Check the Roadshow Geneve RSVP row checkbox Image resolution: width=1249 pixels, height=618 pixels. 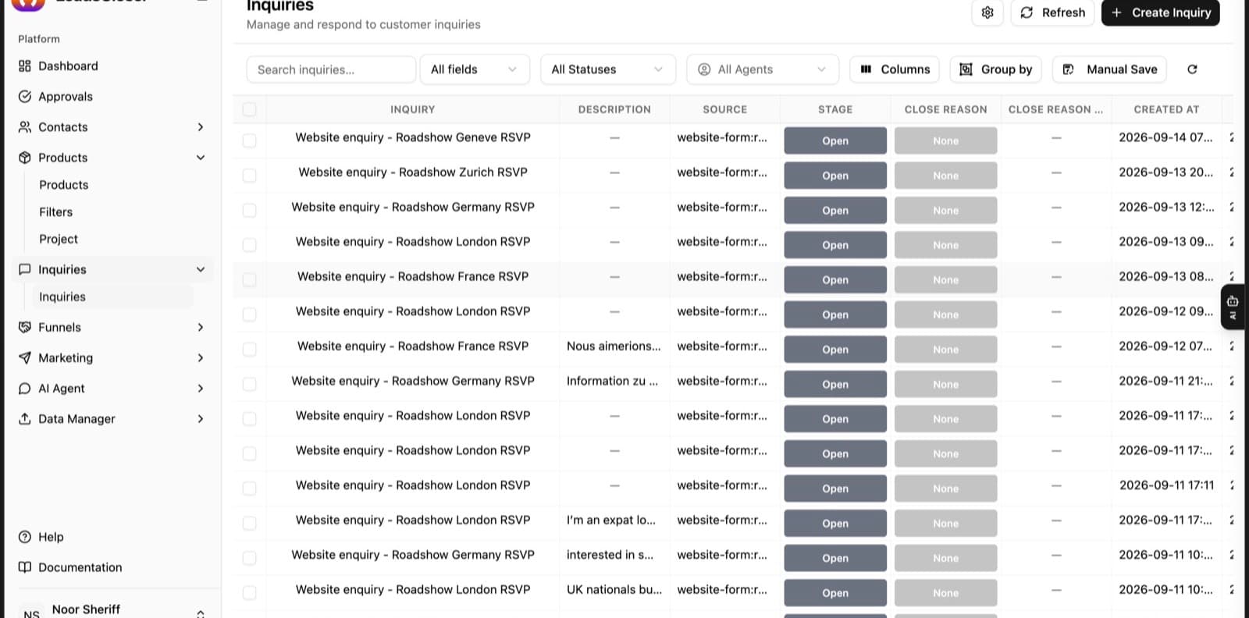(x=249, y=140)
